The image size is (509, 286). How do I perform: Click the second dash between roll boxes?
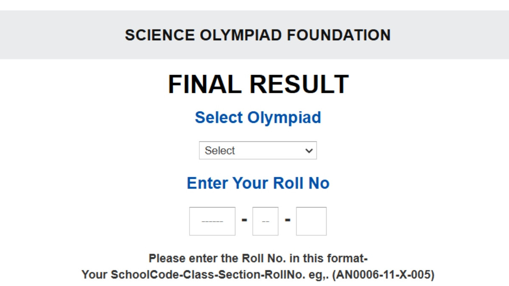(x=287, y=220)
